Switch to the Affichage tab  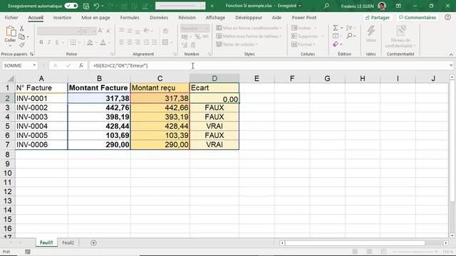pyautogui.click(x=215, y=17)
